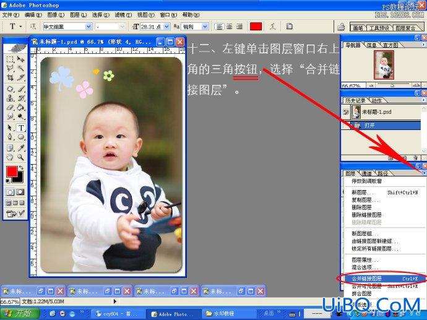Screen dimensions: 427x320
Task: Select the Hand tool
Action: pos(10,157)
